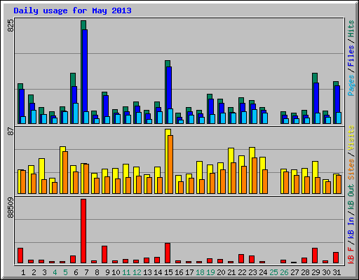This screenshot has height=280, width=359.
Task: Click green weekend day label 18
Action: tap(200, 272)
